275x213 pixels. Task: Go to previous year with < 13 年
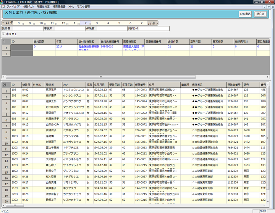pos(8,23)
